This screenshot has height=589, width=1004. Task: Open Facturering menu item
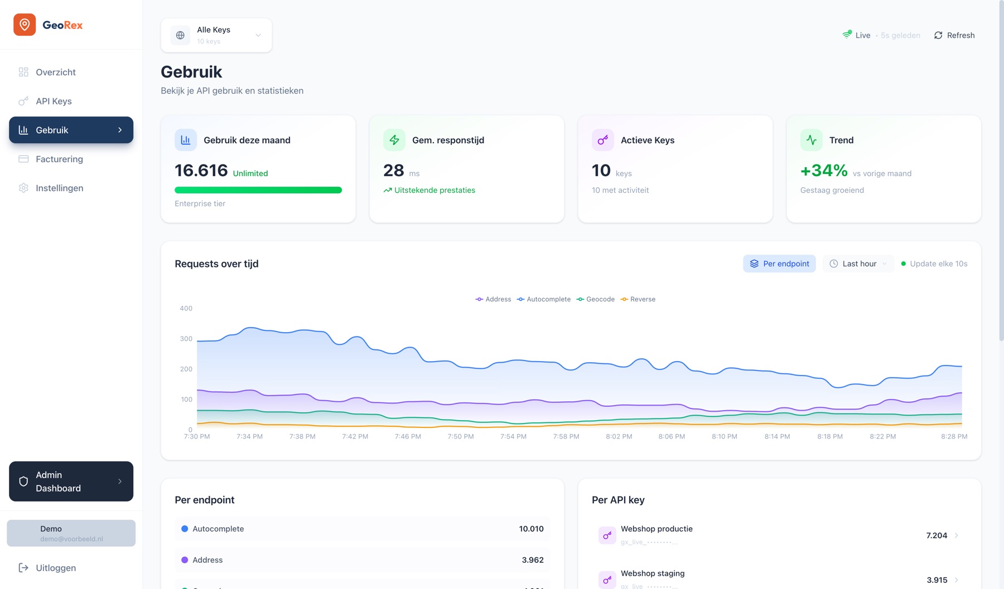pos(71,159)
